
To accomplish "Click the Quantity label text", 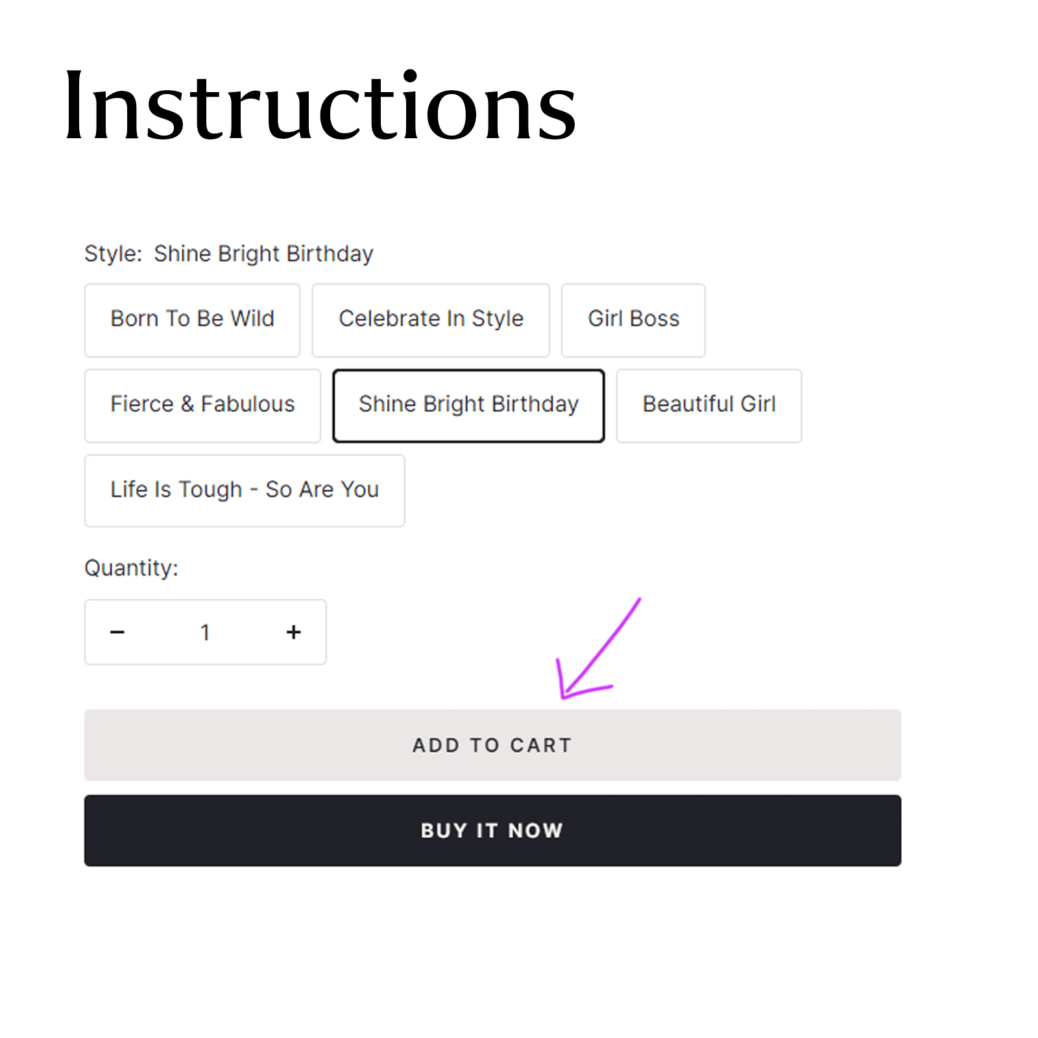I will (x=131, y=568).
